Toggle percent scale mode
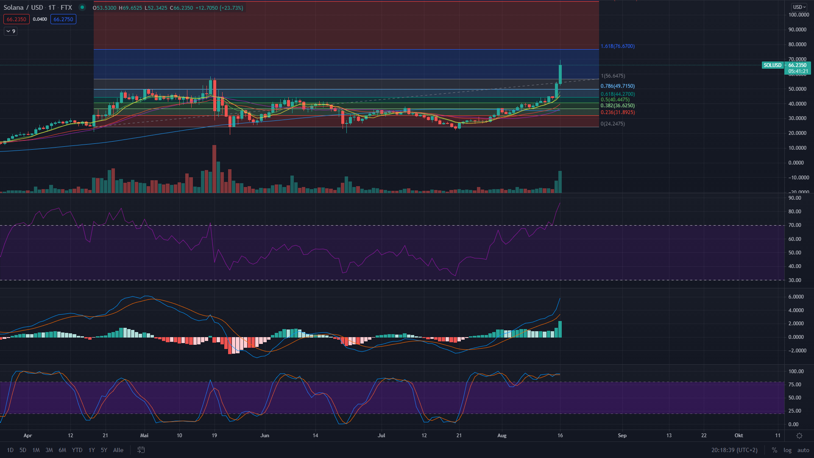 tap(775, 450)
